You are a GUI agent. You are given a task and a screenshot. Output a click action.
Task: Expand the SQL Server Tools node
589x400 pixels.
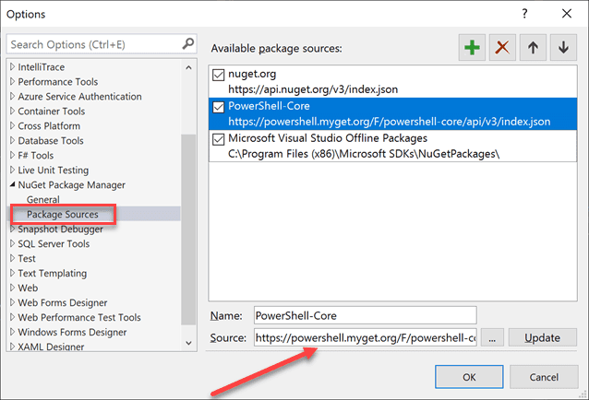tap(13, 244)
